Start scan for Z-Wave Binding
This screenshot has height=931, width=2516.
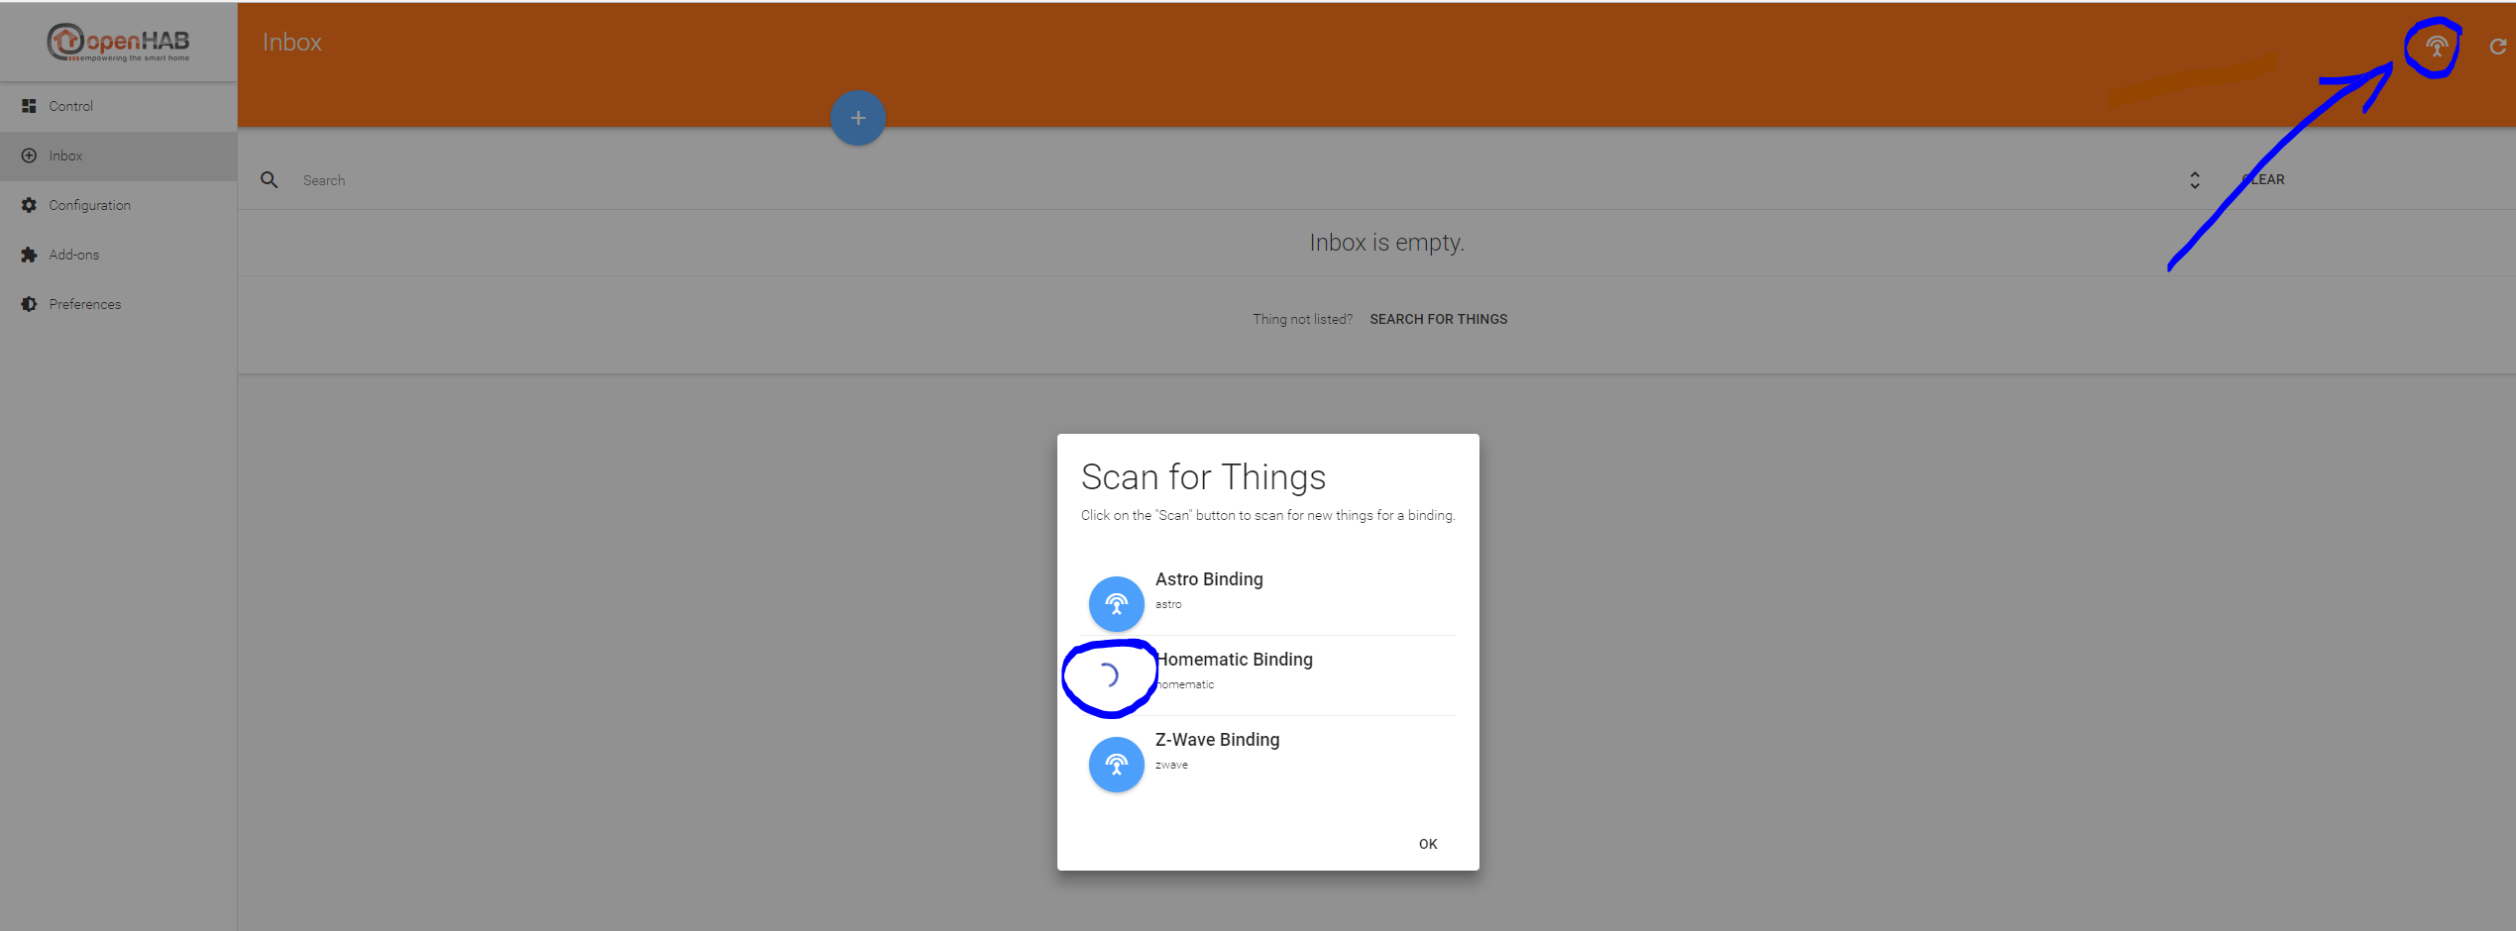[x=1116, y=764]
